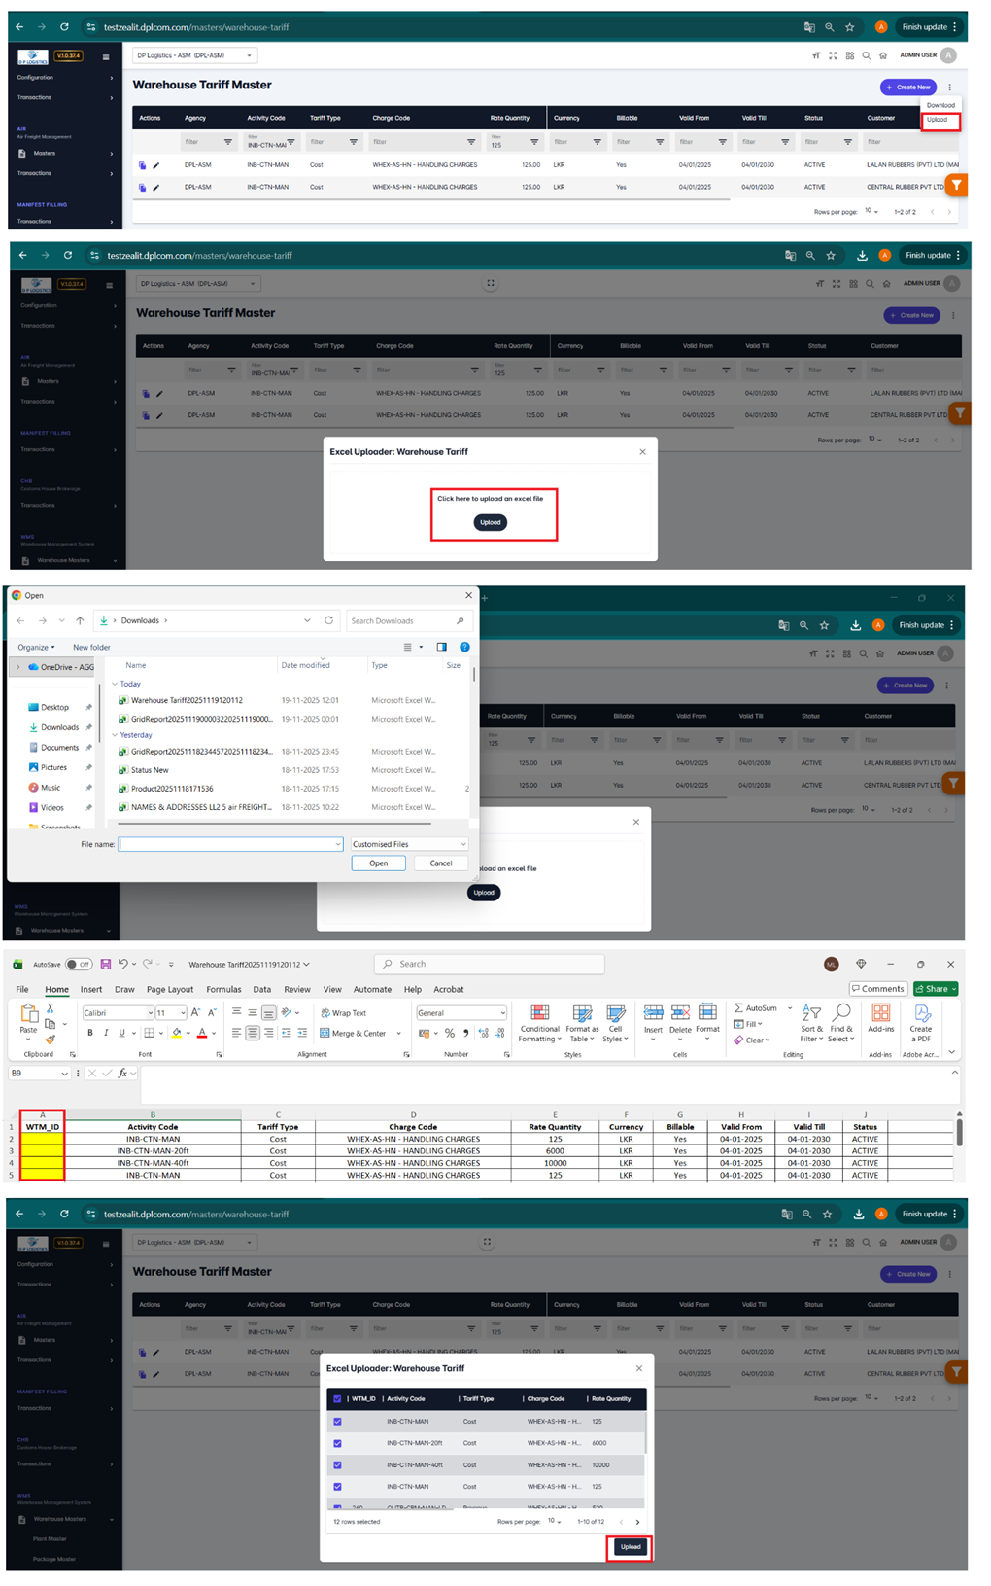The image size is (991, 1586).
Task: Click the Create a PDF ribbon icon
Action: point(920,1014)
